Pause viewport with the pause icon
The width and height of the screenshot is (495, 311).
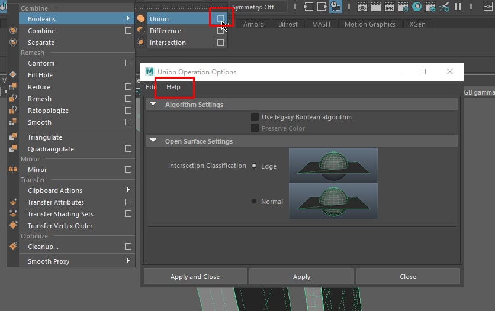[x=458, y=7]
